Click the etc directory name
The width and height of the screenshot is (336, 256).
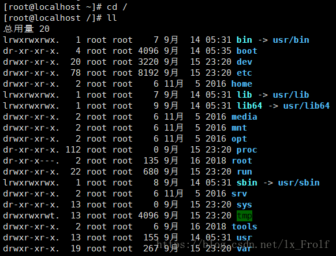[x=244, y=73]
